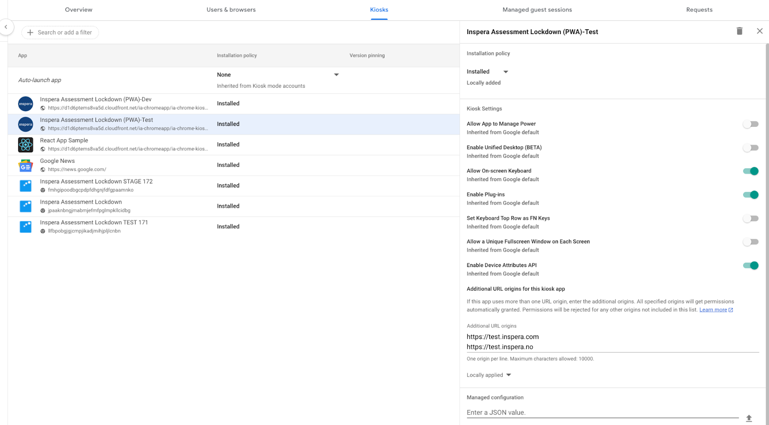This screenshot has height=425, width=769.
Task: Click Search or add a filter
Action: pos(60,33)
